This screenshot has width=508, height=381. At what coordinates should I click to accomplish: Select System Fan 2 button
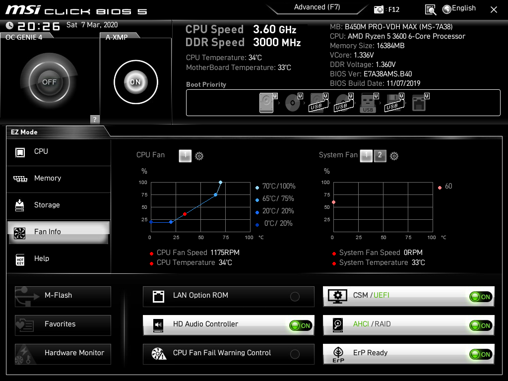coord(380,156)
